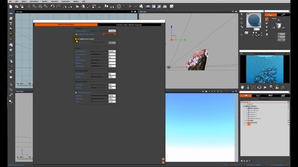Click the Redo arrow in the toolbar

(x=58, y=6)
